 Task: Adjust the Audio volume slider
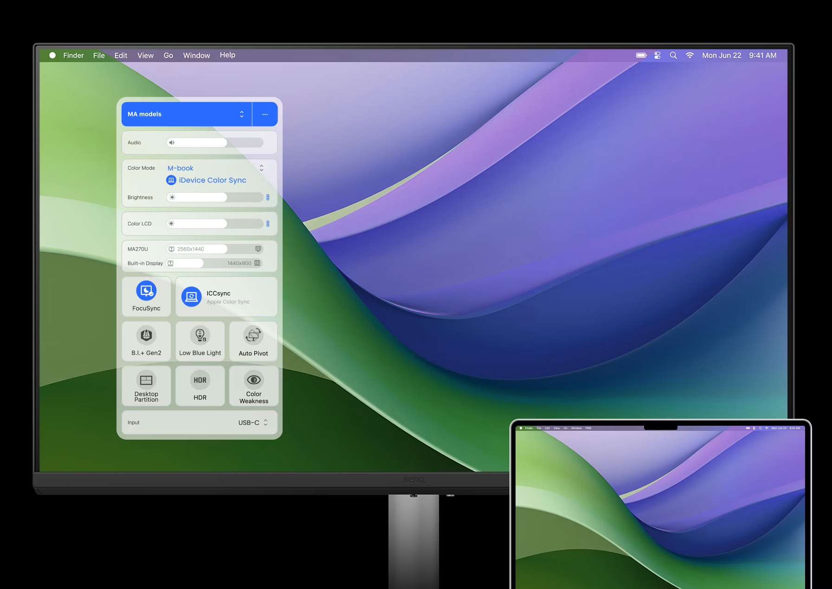[215, 142]
